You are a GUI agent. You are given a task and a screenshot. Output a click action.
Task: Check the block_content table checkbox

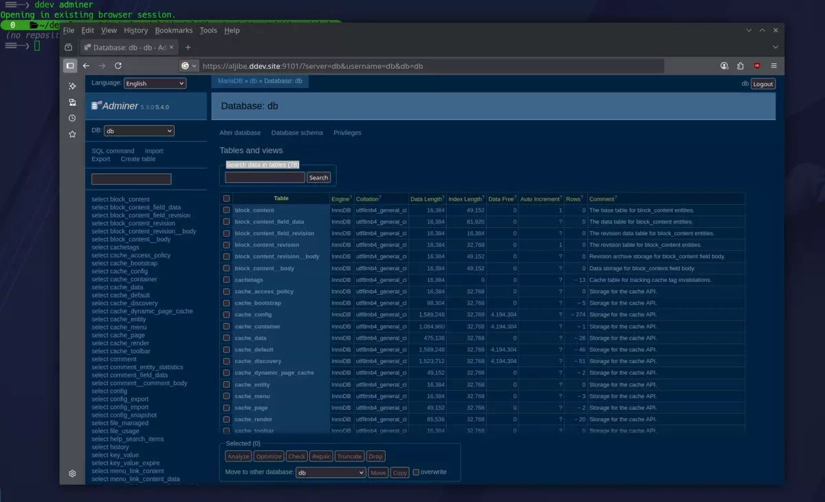(x=226, y=210)
